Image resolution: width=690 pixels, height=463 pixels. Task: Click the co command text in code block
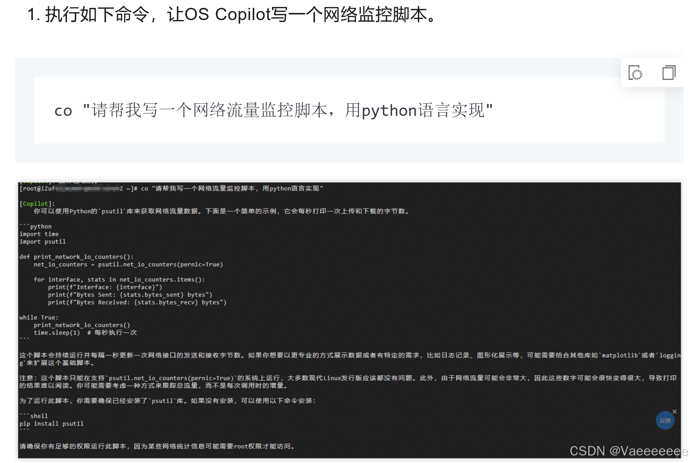274,110
